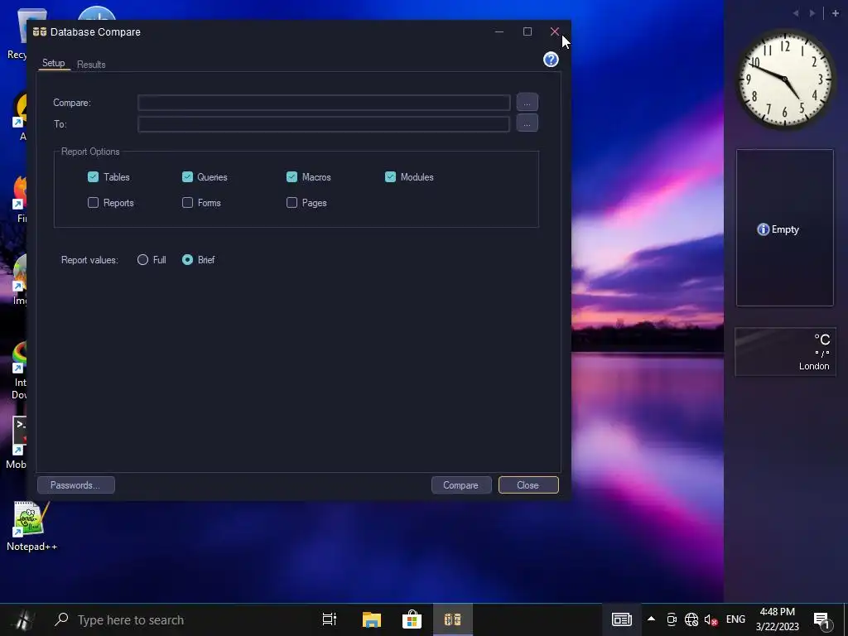Open the clock and date flyout
The height and width of the screenshot is (636, 848).
point(777,619)
